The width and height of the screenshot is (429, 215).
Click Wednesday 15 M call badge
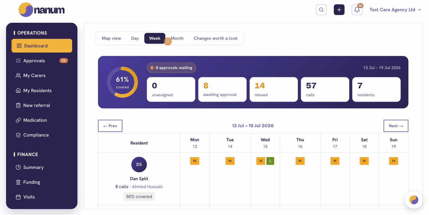tap(261, 161)
